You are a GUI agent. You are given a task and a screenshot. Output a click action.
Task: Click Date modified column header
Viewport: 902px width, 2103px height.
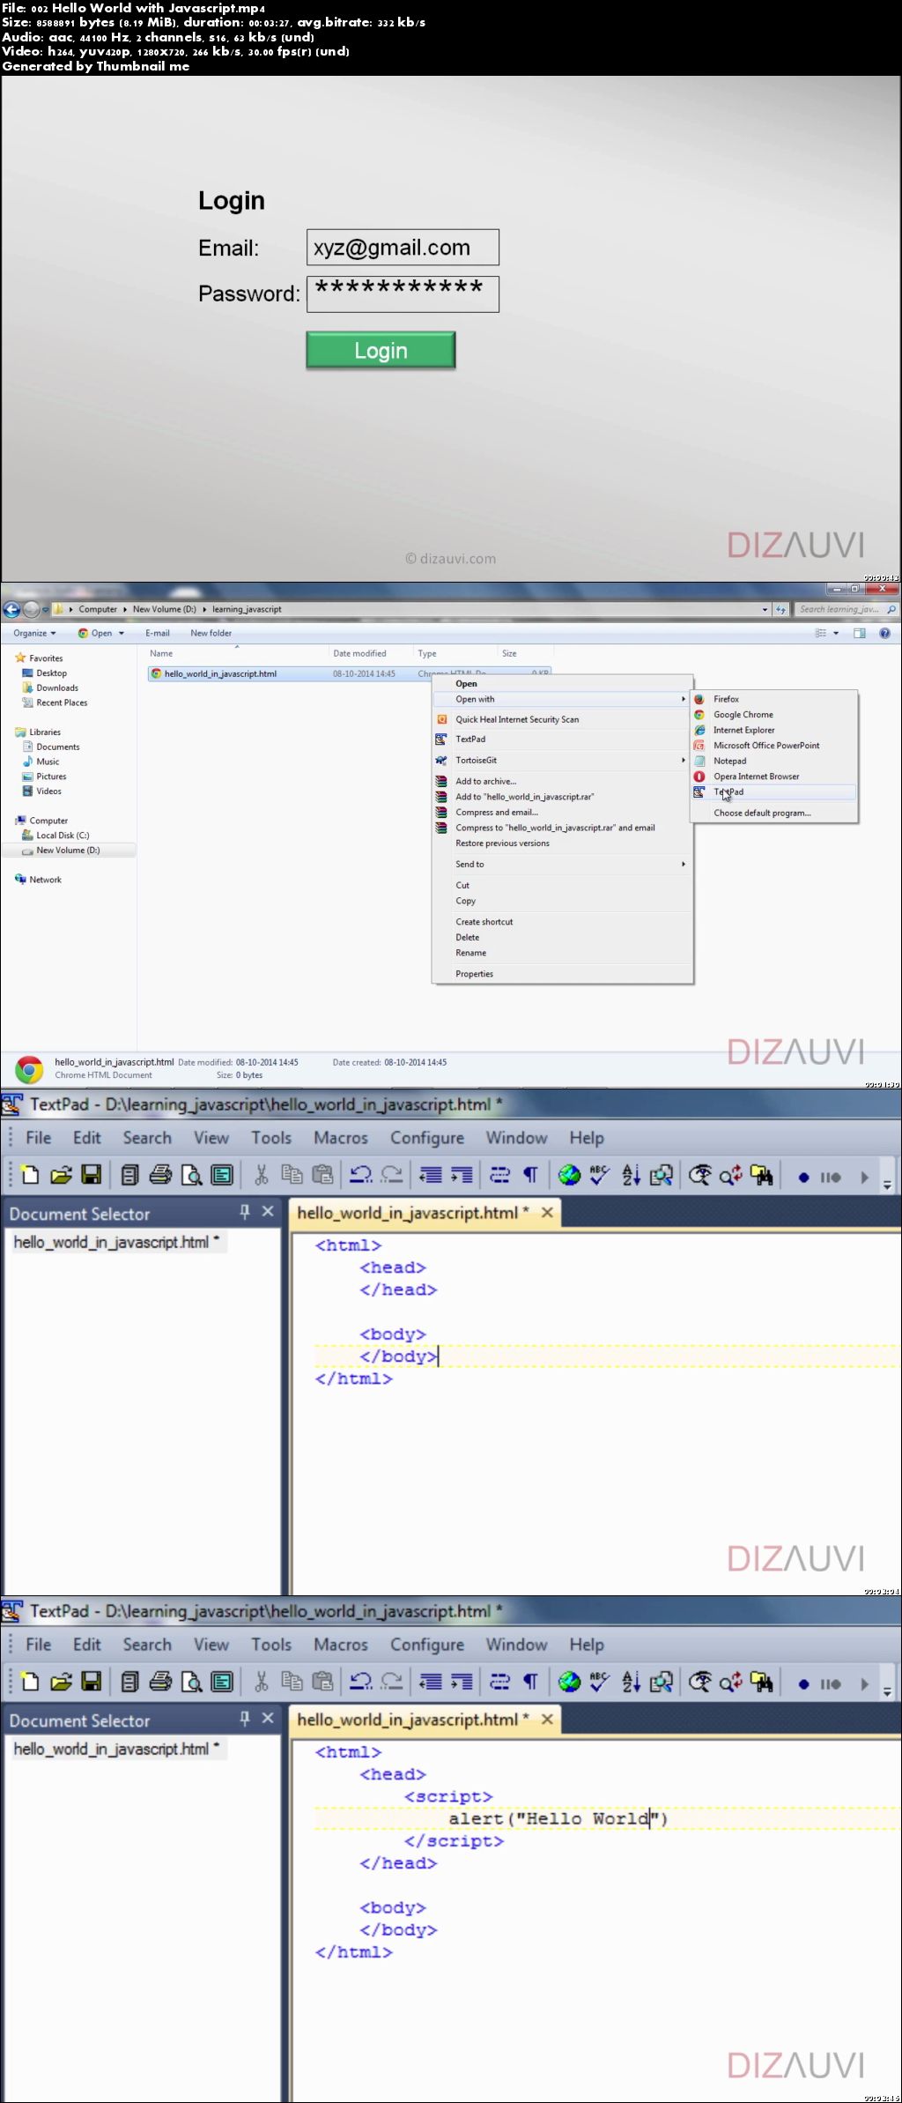click(x=359, y=654)
